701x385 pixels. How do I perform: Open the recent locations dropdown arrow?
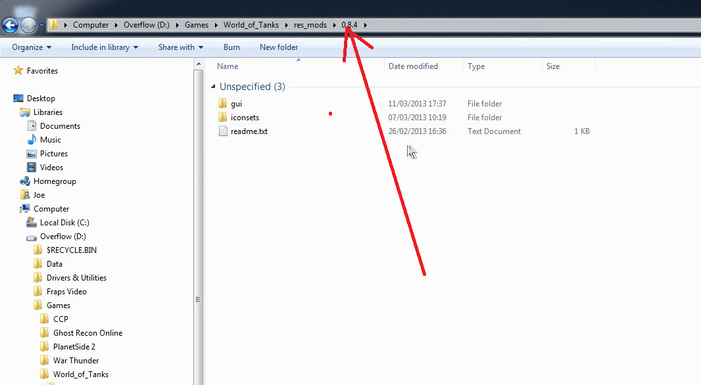[41, 26]
